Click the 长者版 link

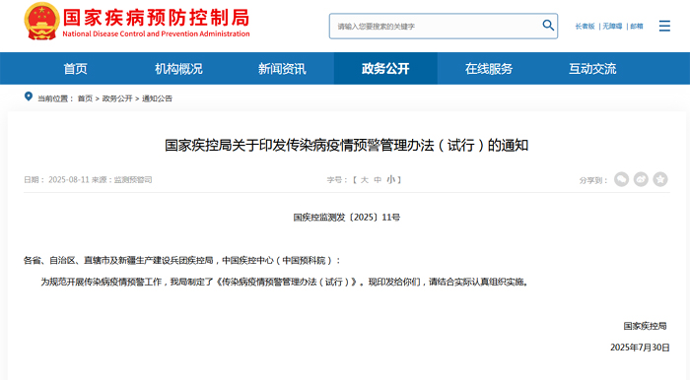click(x=585, y=27)
